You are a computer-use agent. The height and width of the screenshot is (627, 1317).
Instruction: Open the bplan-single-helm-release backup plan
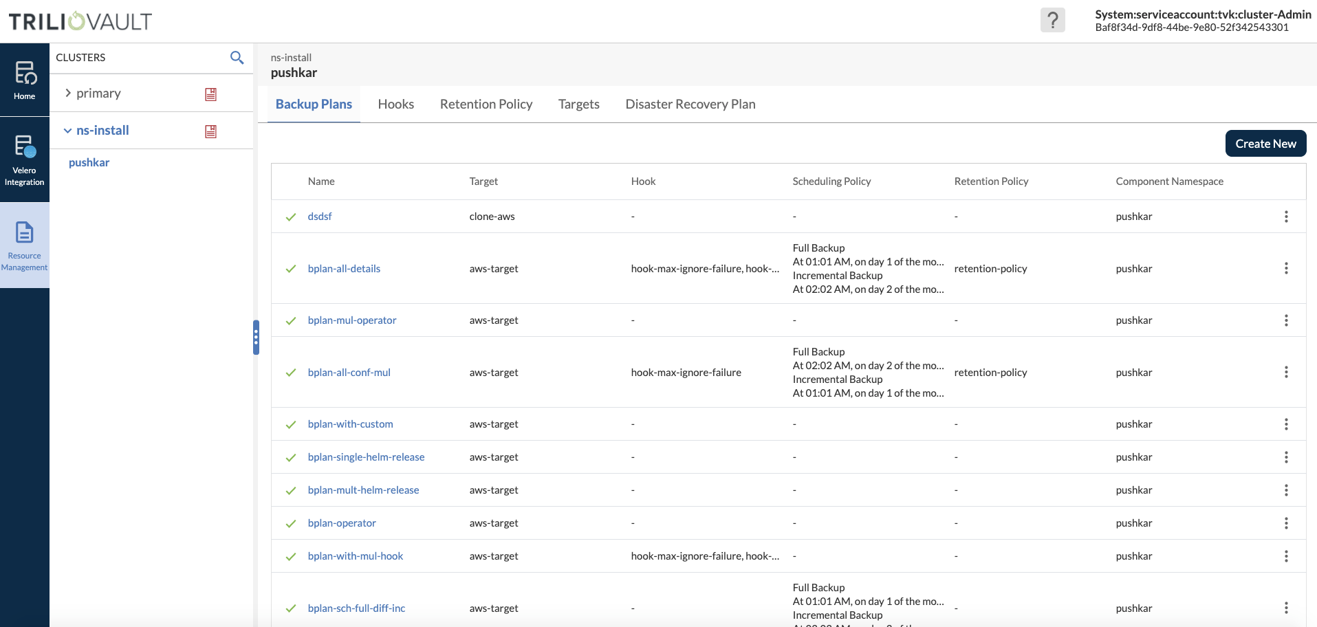pyautogui.click(x=366, y=457)
